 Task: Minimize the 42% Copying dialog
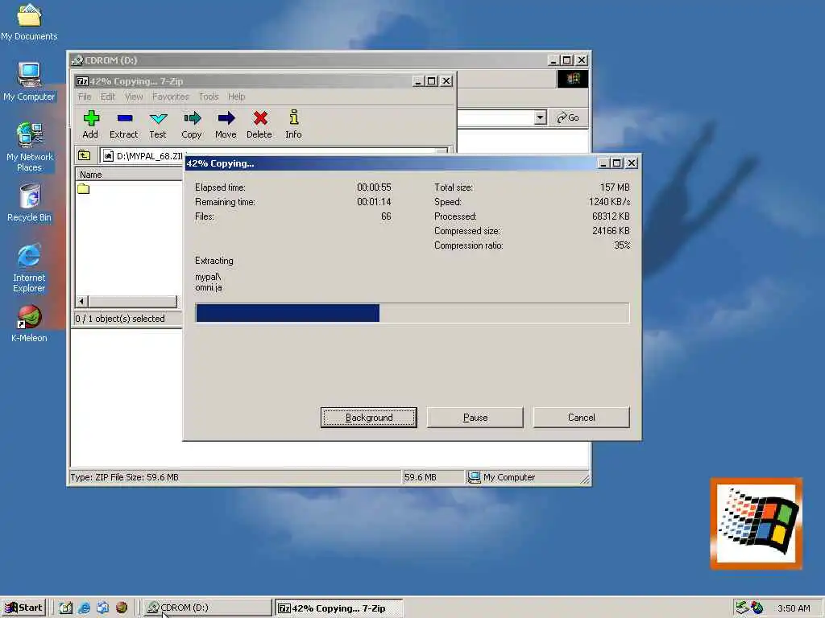point(603,163)
